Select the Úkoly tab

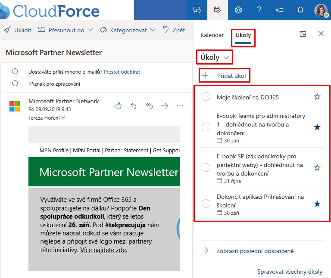coord(243,35)
